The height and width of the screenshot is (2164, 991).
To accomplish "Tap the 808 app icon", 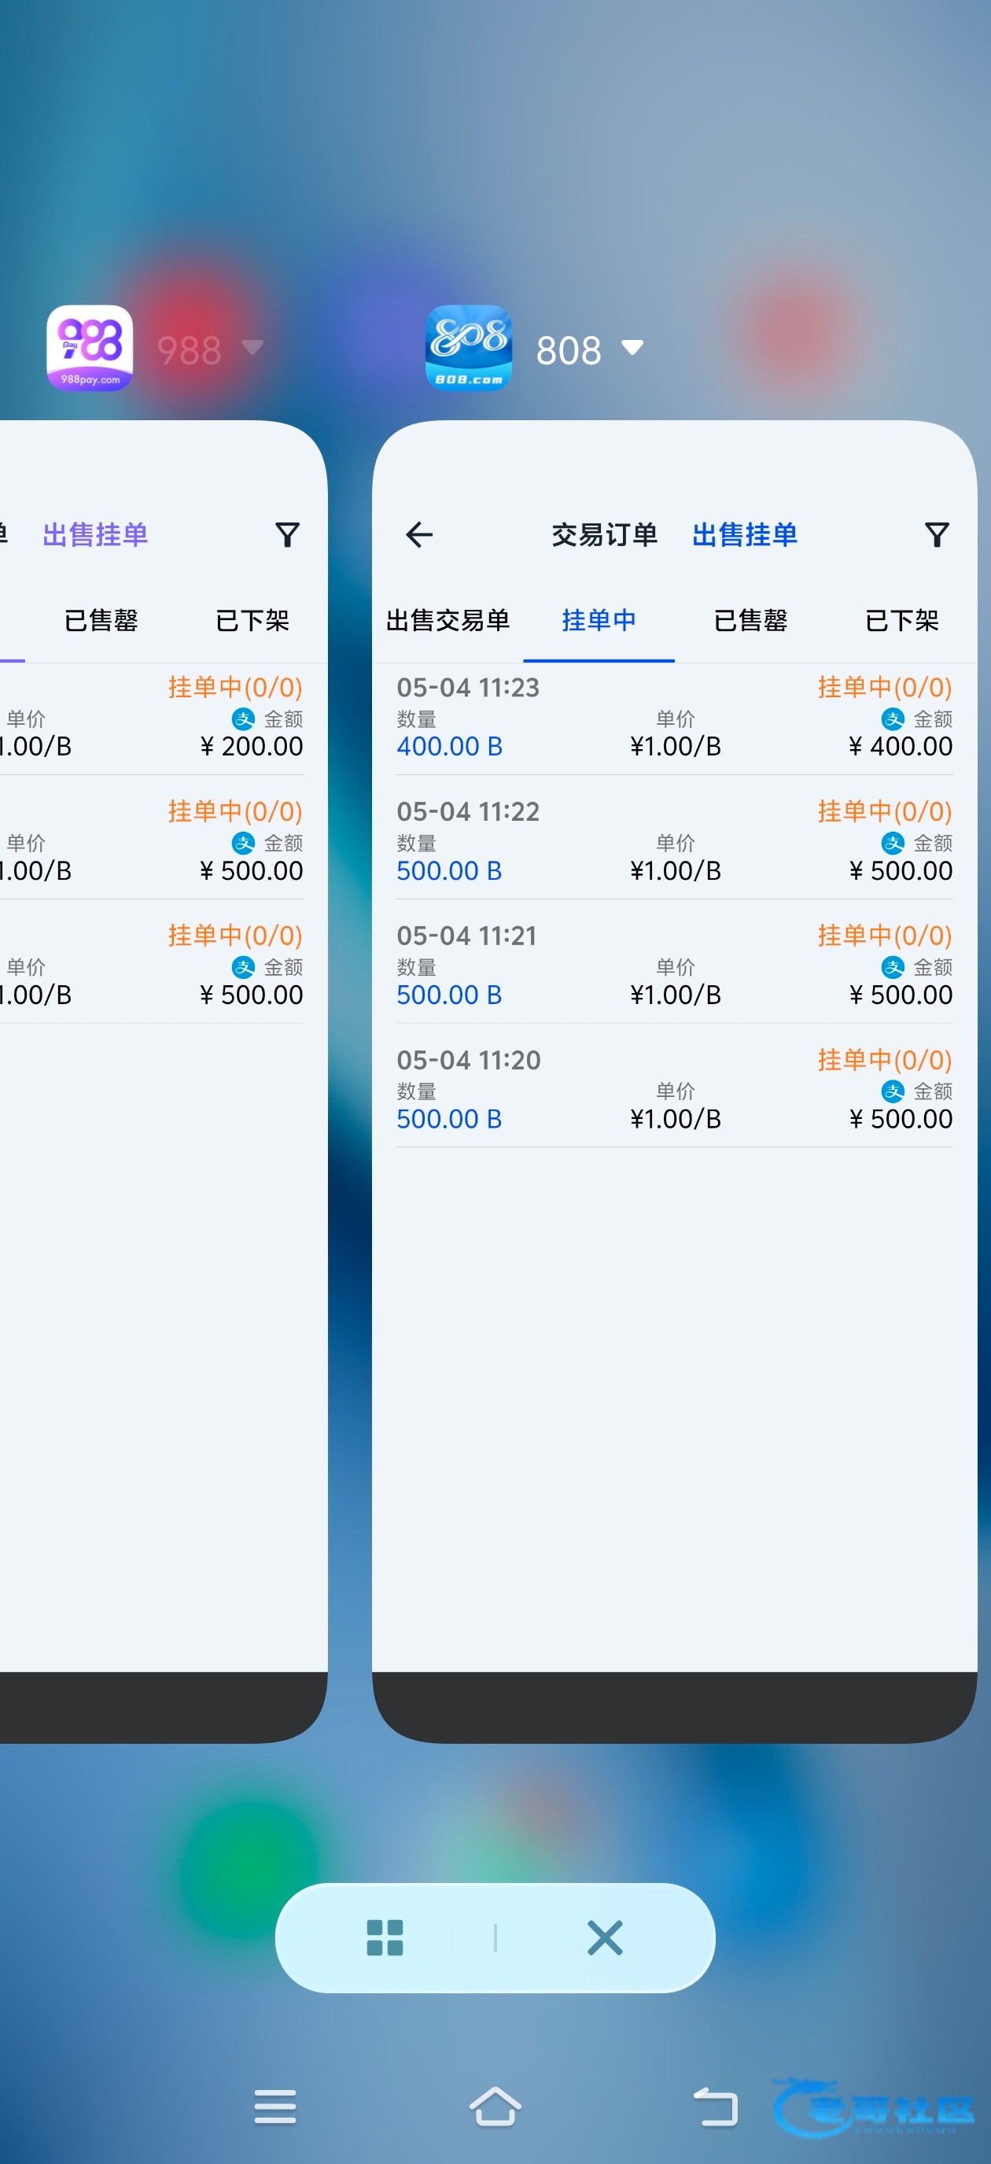I will (x=469, y=348).
